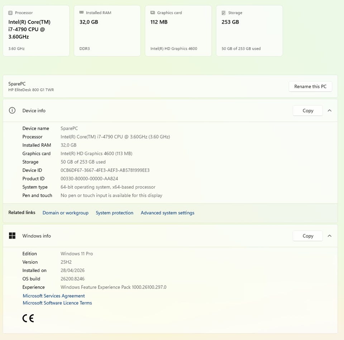344x340 pixels.
Task: Click the CE certification mark
Action: pyautogui.click(x=28, y=318)
